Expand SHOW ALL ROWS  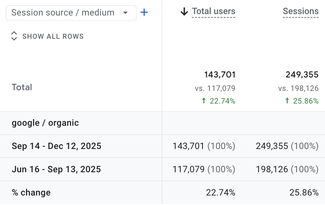pos(53,36)
